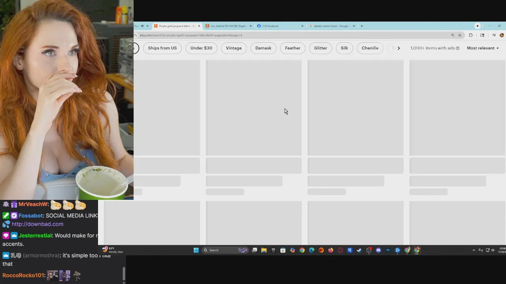
Task: Launch Steam from the taskbar
Action: pyautogui.click(x=359, y=250)
